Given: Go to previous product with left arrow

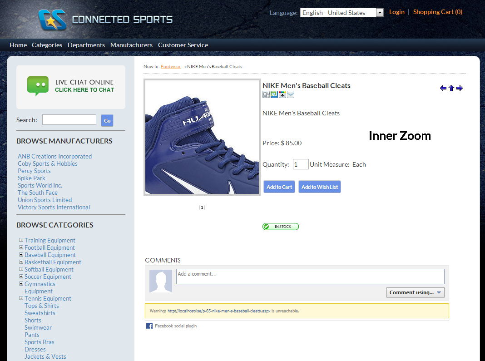Looking at the screenshot, I should coord(443,88).
